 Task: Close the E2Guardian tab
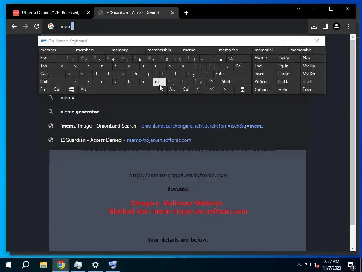pyautogui.click(x=173, y=13)
